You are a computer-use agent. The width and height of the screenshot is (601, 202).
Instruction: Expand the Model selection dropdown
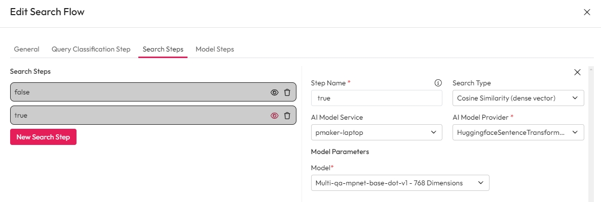click(x=400, y=183)
